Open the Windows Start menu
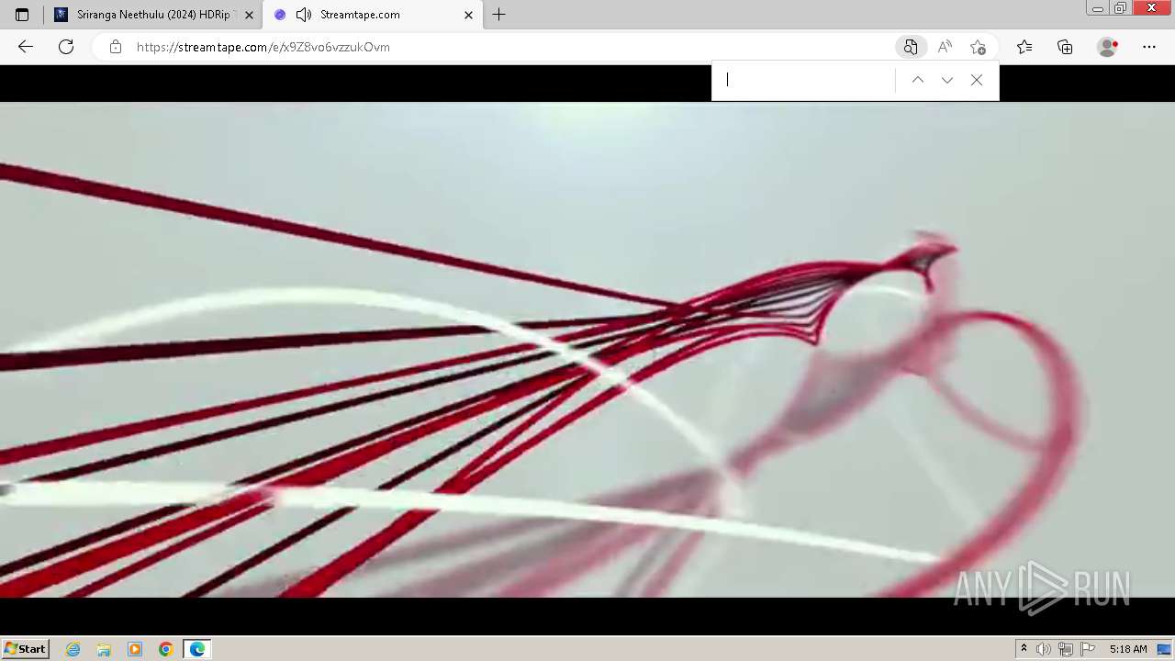Viewport: 1175px width, 661px height. (x=26, y=649)
